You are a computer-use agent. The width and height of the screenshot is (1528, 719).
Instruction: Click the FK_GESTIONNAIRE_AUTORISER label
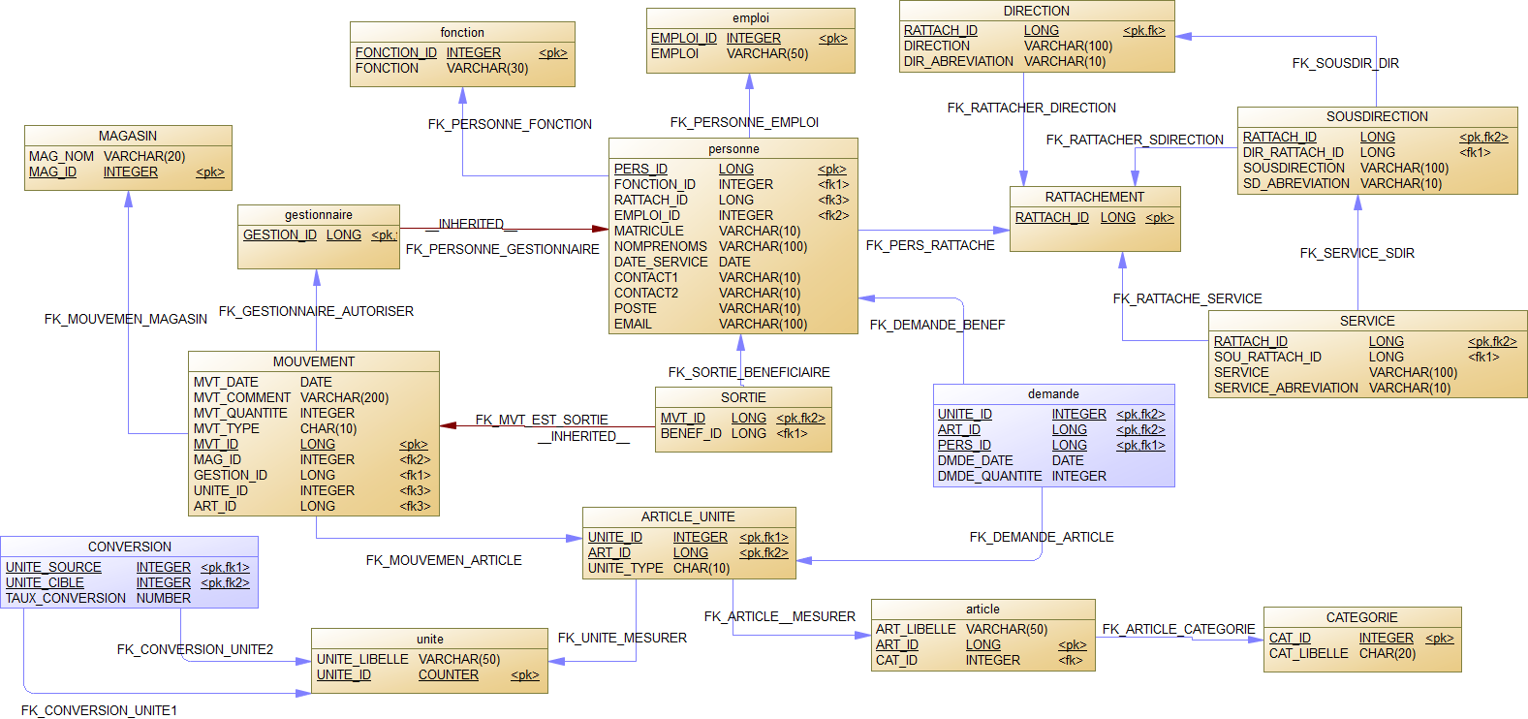coord(316,311)
